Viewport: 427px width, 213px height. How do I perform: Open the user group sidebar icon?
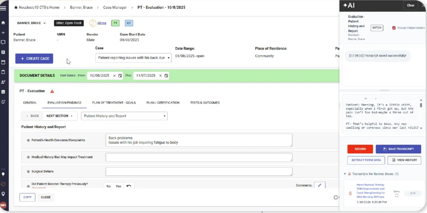point(3,82)
